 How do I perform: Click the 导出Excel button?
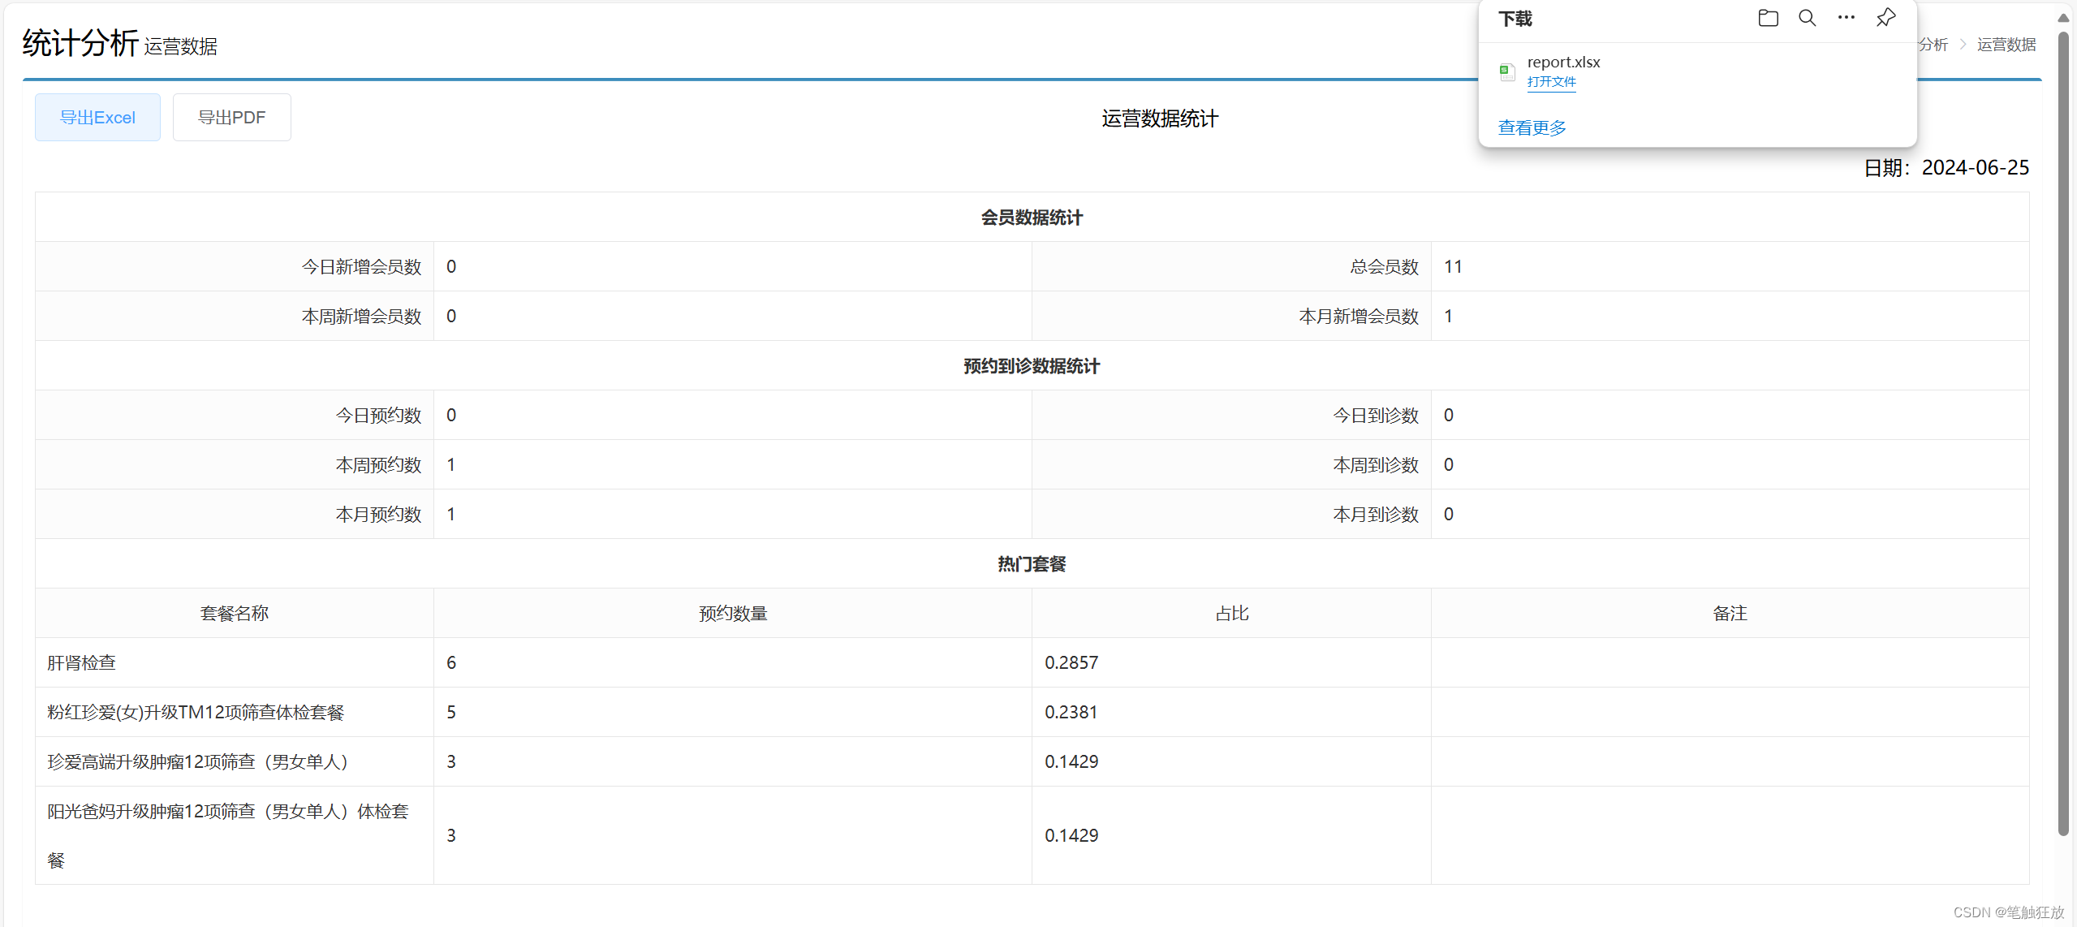(x=97, y=118)
